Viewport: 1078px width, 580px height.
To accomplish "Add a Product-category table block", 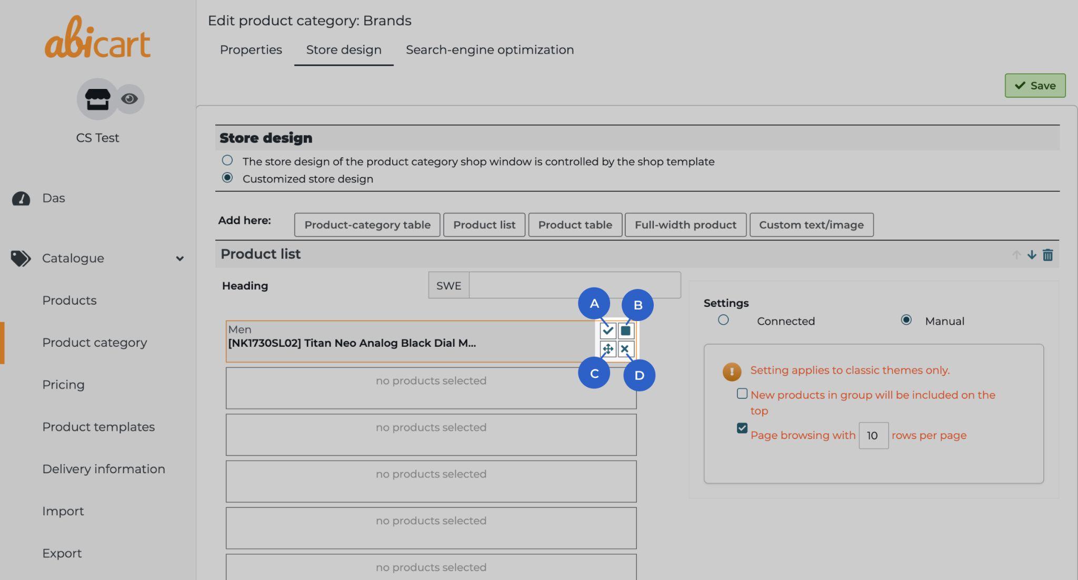I will click(367, 225).
